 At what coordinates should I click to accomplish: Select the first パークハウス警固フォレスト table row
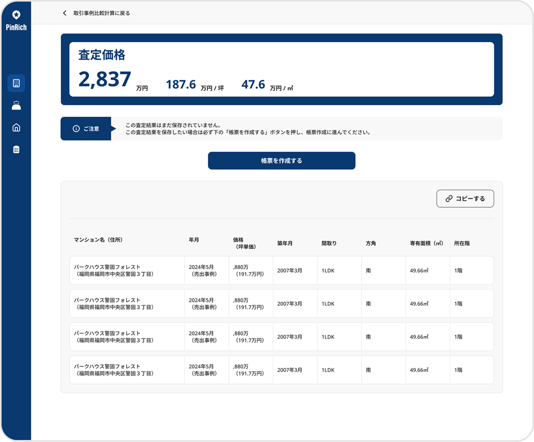[x=281, y=271]
